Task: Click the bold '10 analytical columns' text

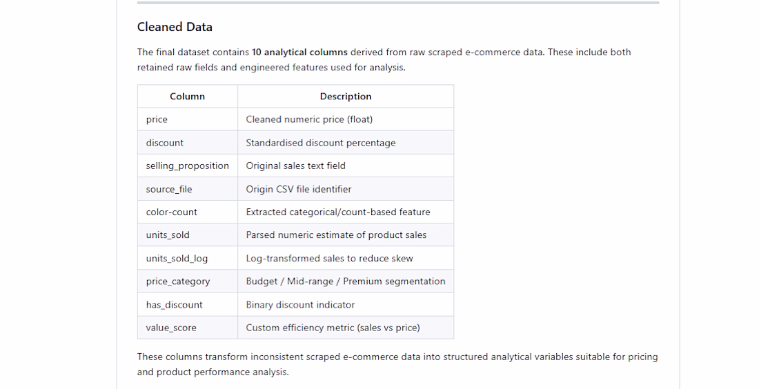Action: click(x=299, y=52)
